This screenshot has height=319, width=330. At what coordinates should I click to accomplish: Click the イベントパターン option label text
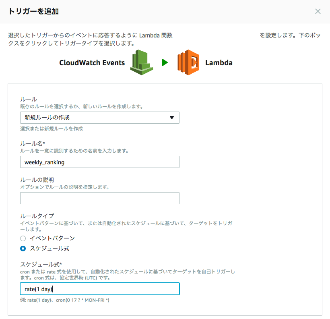[52, 238]
